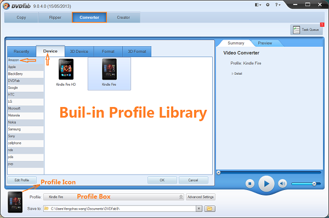The image size is (329, 218).
Task: Expand the Detail disclosure triangle
Action: point(232,74)
